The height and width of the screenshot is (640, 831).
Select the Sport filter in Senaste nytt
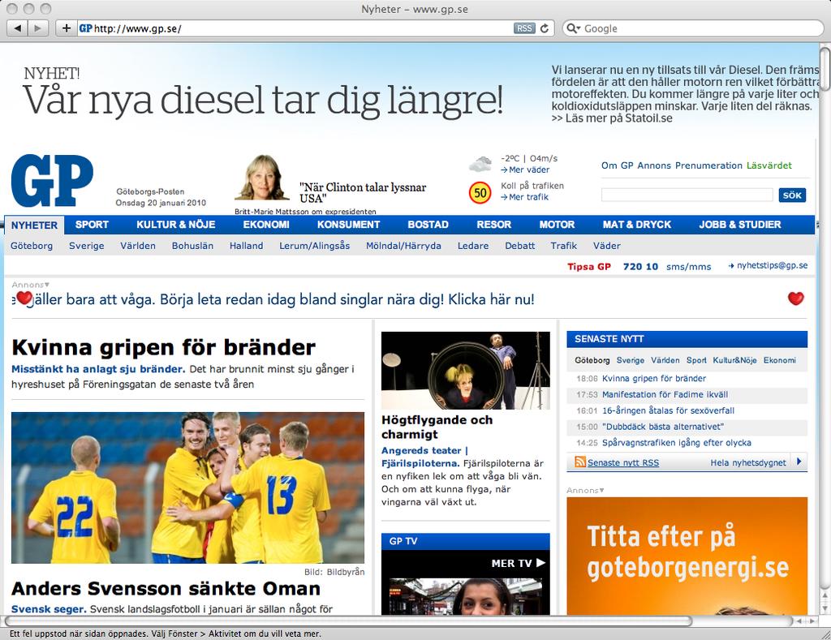tap(696, 360)
